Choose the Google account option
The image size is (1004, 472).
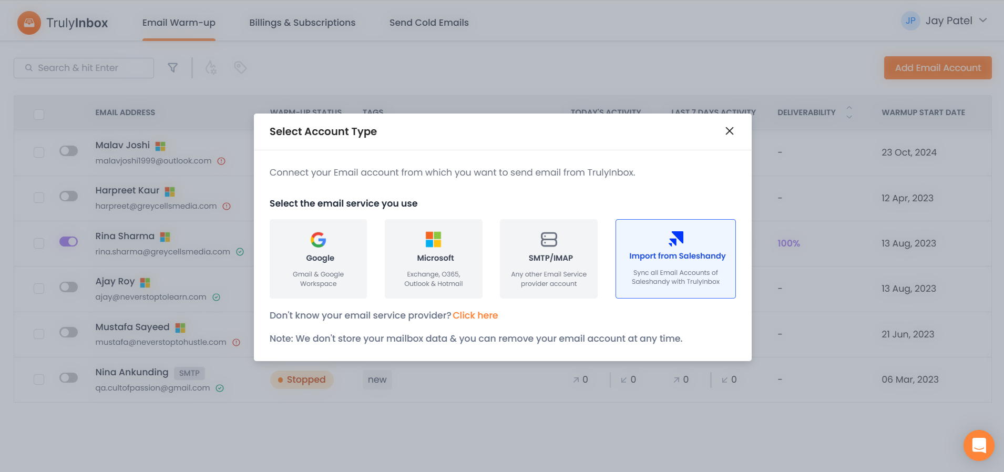(318, 259)
